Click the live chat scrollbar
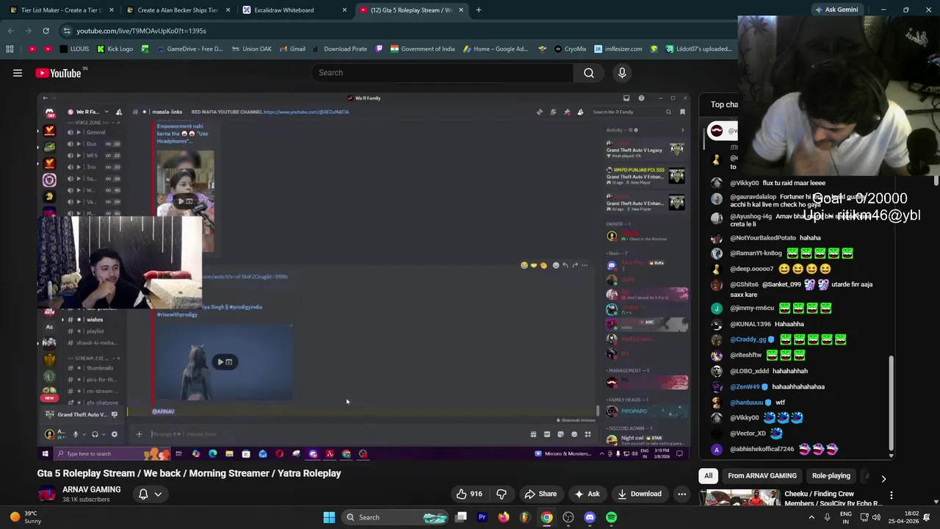The height and width of the screenshot is (529, 940). pyautogui.click(x=891, y=404)
